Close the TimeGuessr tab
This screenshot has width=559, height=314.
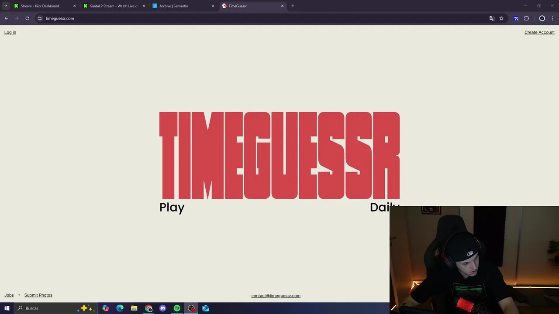pos(282,6)
